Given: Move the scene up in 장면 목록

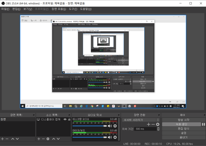Looking at the screenshot, I should [13, 139].
